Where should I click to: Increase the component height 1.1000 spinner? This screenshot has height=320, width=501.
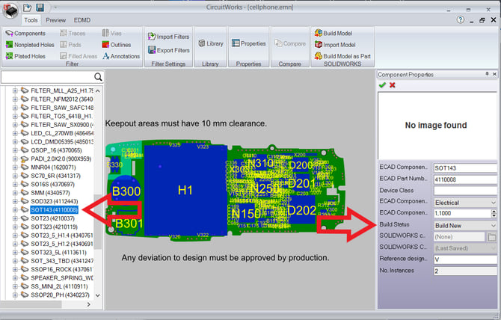pyautogui.click(x=494, y=211)
